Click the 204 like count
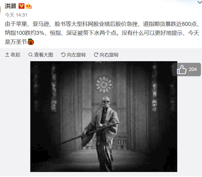 point(193,70)
